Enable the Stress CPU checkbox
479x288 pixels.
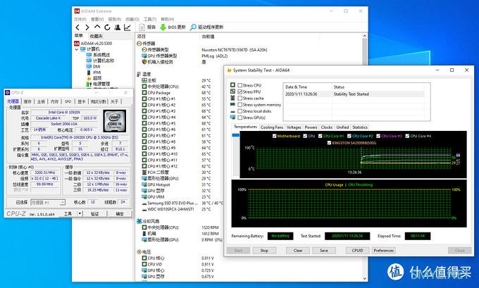[240, 85]
